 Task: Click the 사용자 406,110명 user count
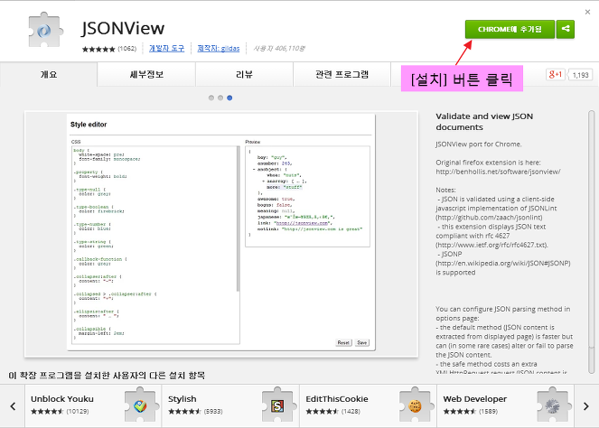pos(279,49)
